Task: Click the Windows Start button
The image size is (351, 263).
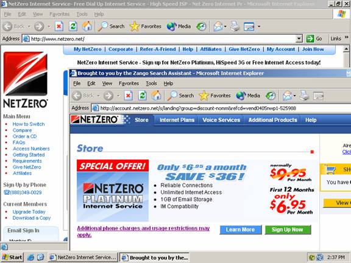Action: (12, 258)
